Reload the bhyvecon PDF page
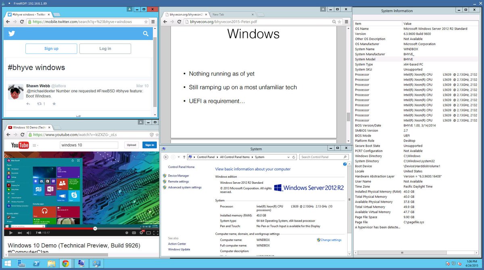Screen dimensions: 484x270 coord(179,22)
